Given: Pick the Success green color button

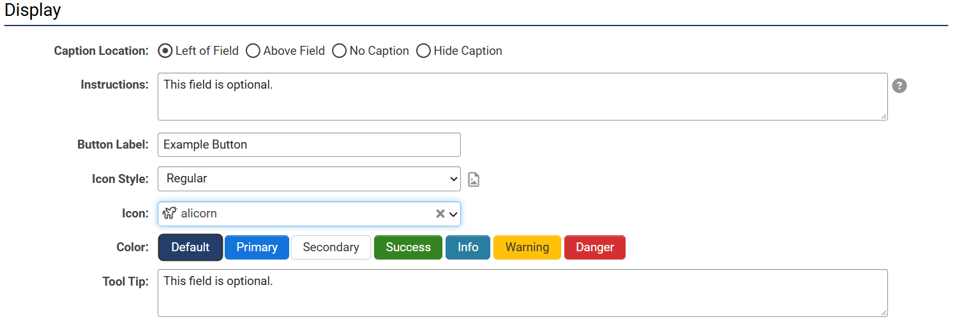Looking at the screenshot, I should (408, 247).
